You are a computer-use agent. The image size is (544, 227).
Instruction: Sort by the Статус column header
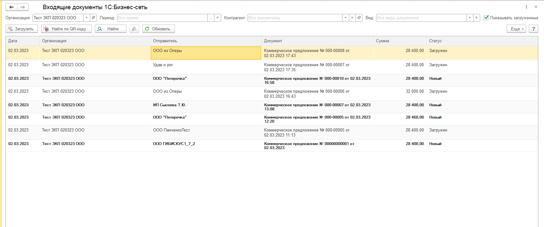point(482,41)
